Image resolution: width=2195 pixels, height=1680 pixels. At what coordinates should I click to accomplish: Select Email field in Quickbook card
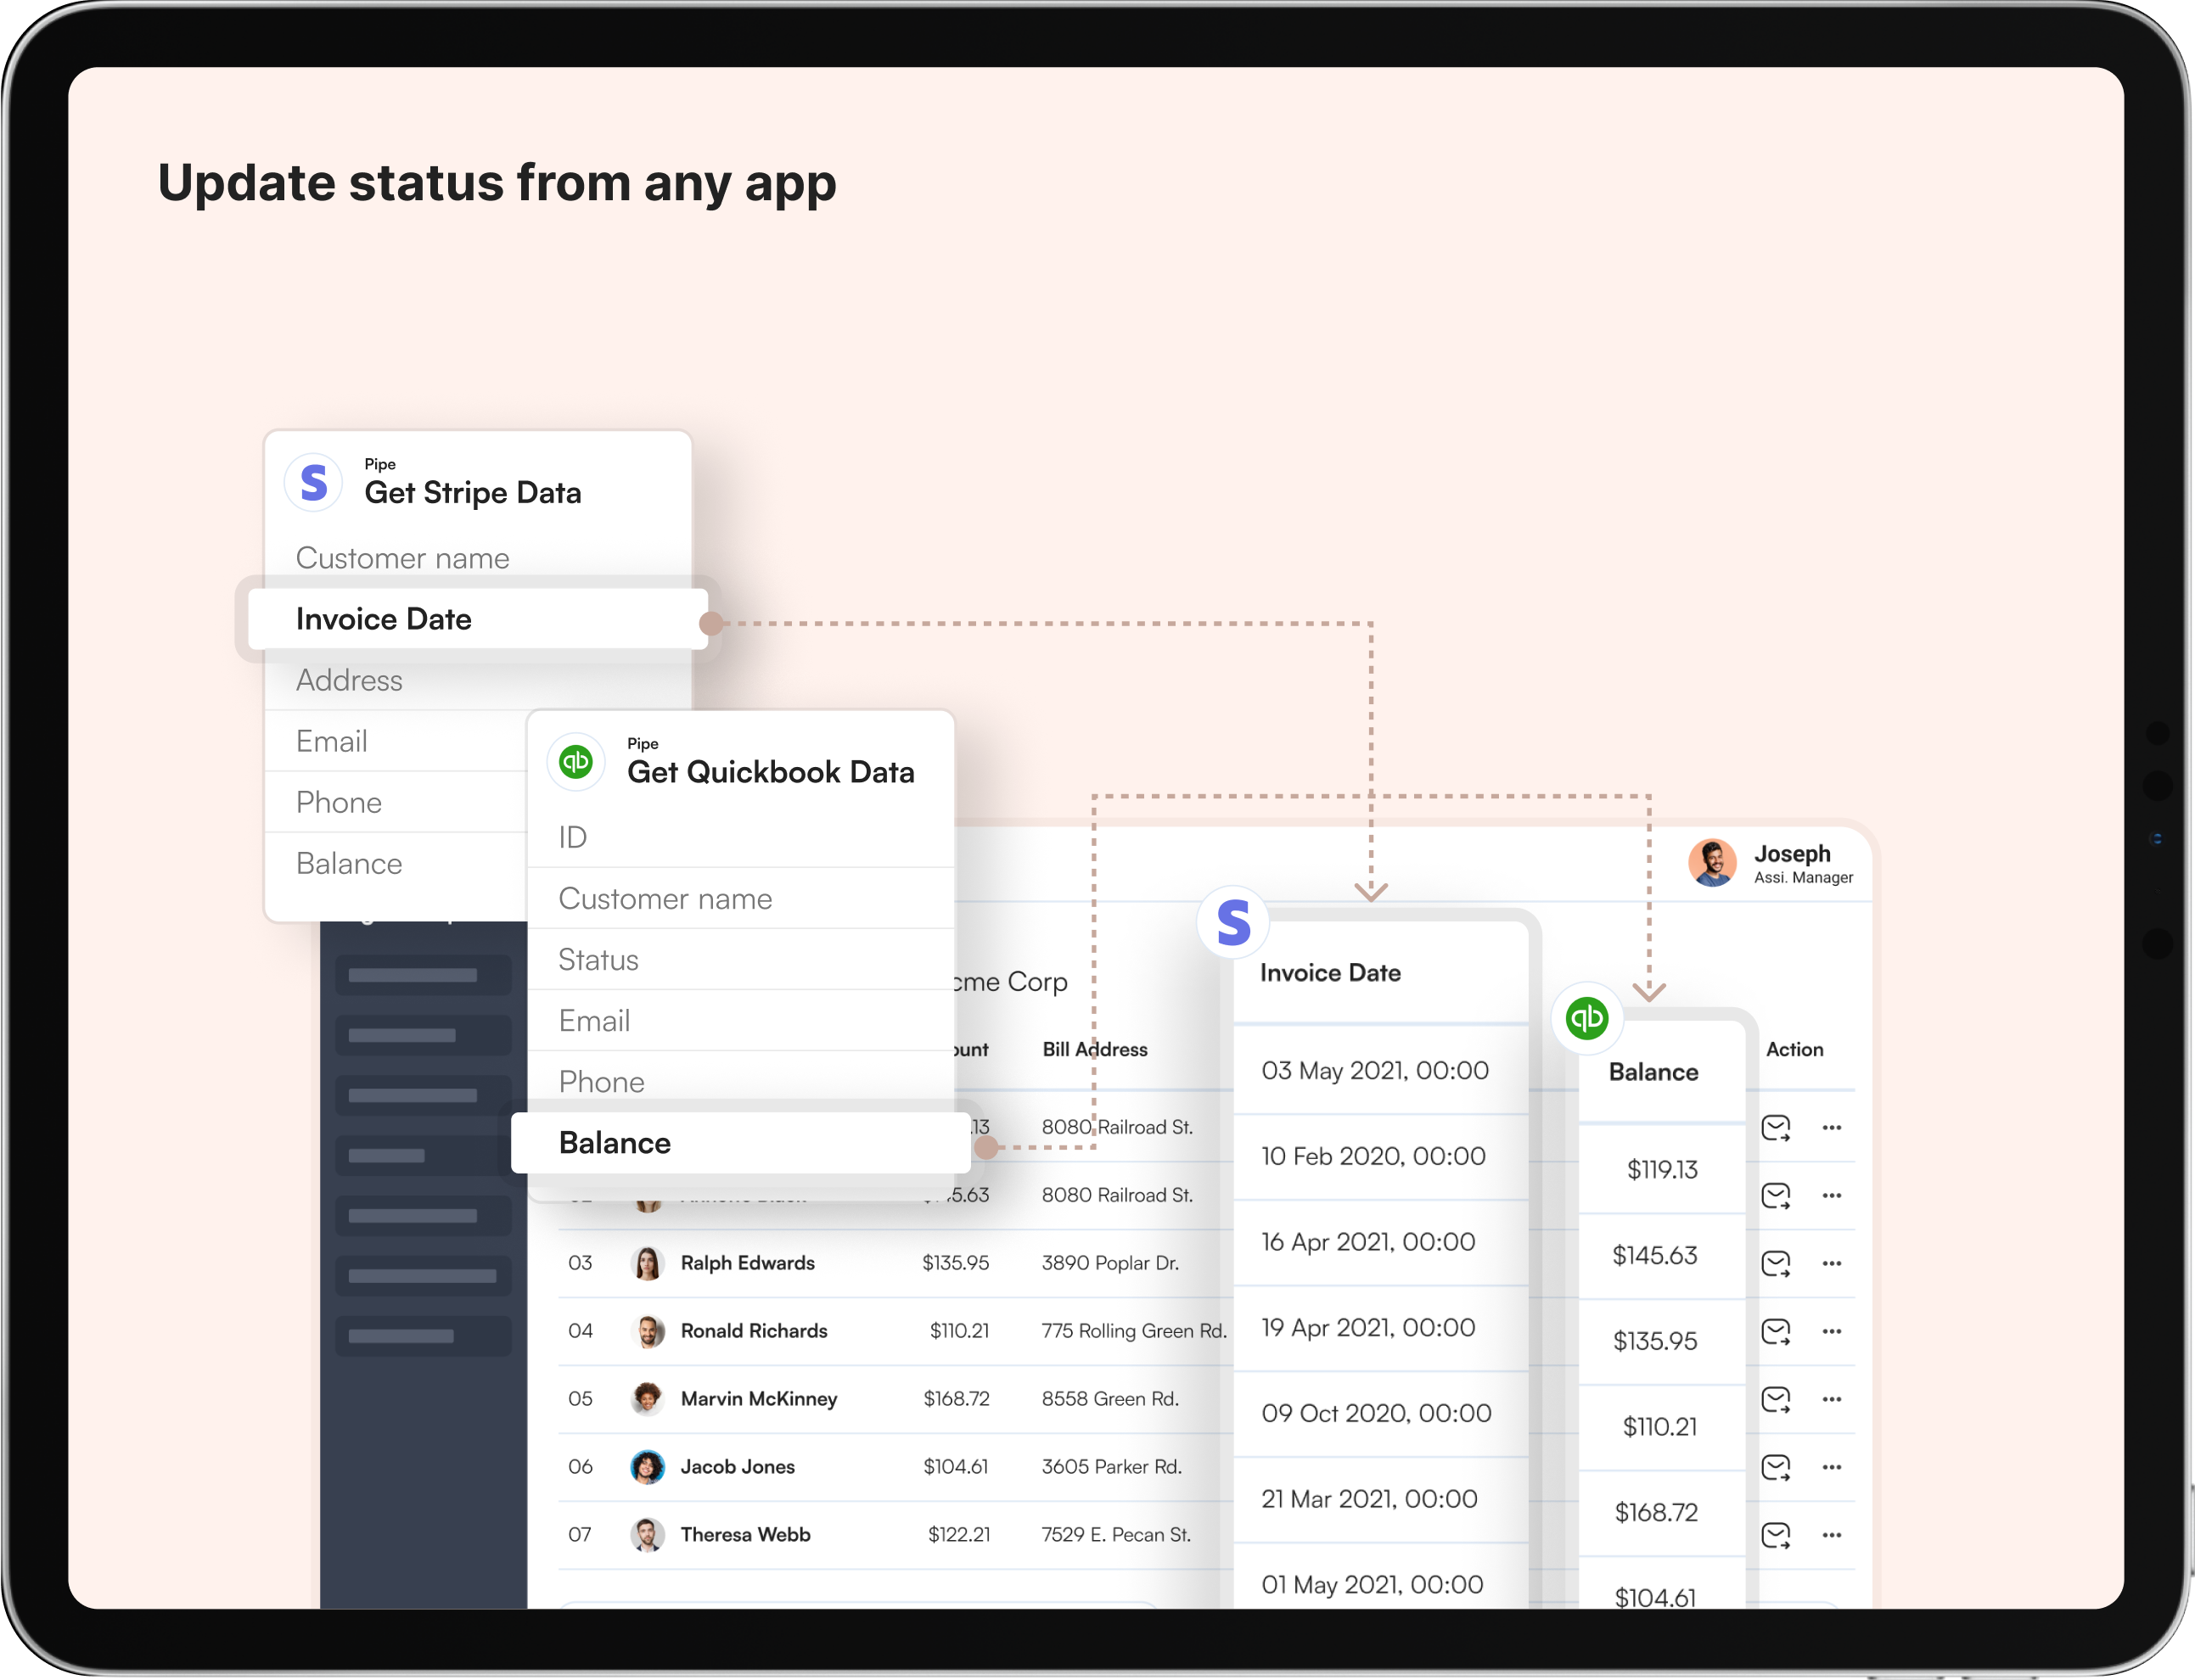coord(741,1021)
